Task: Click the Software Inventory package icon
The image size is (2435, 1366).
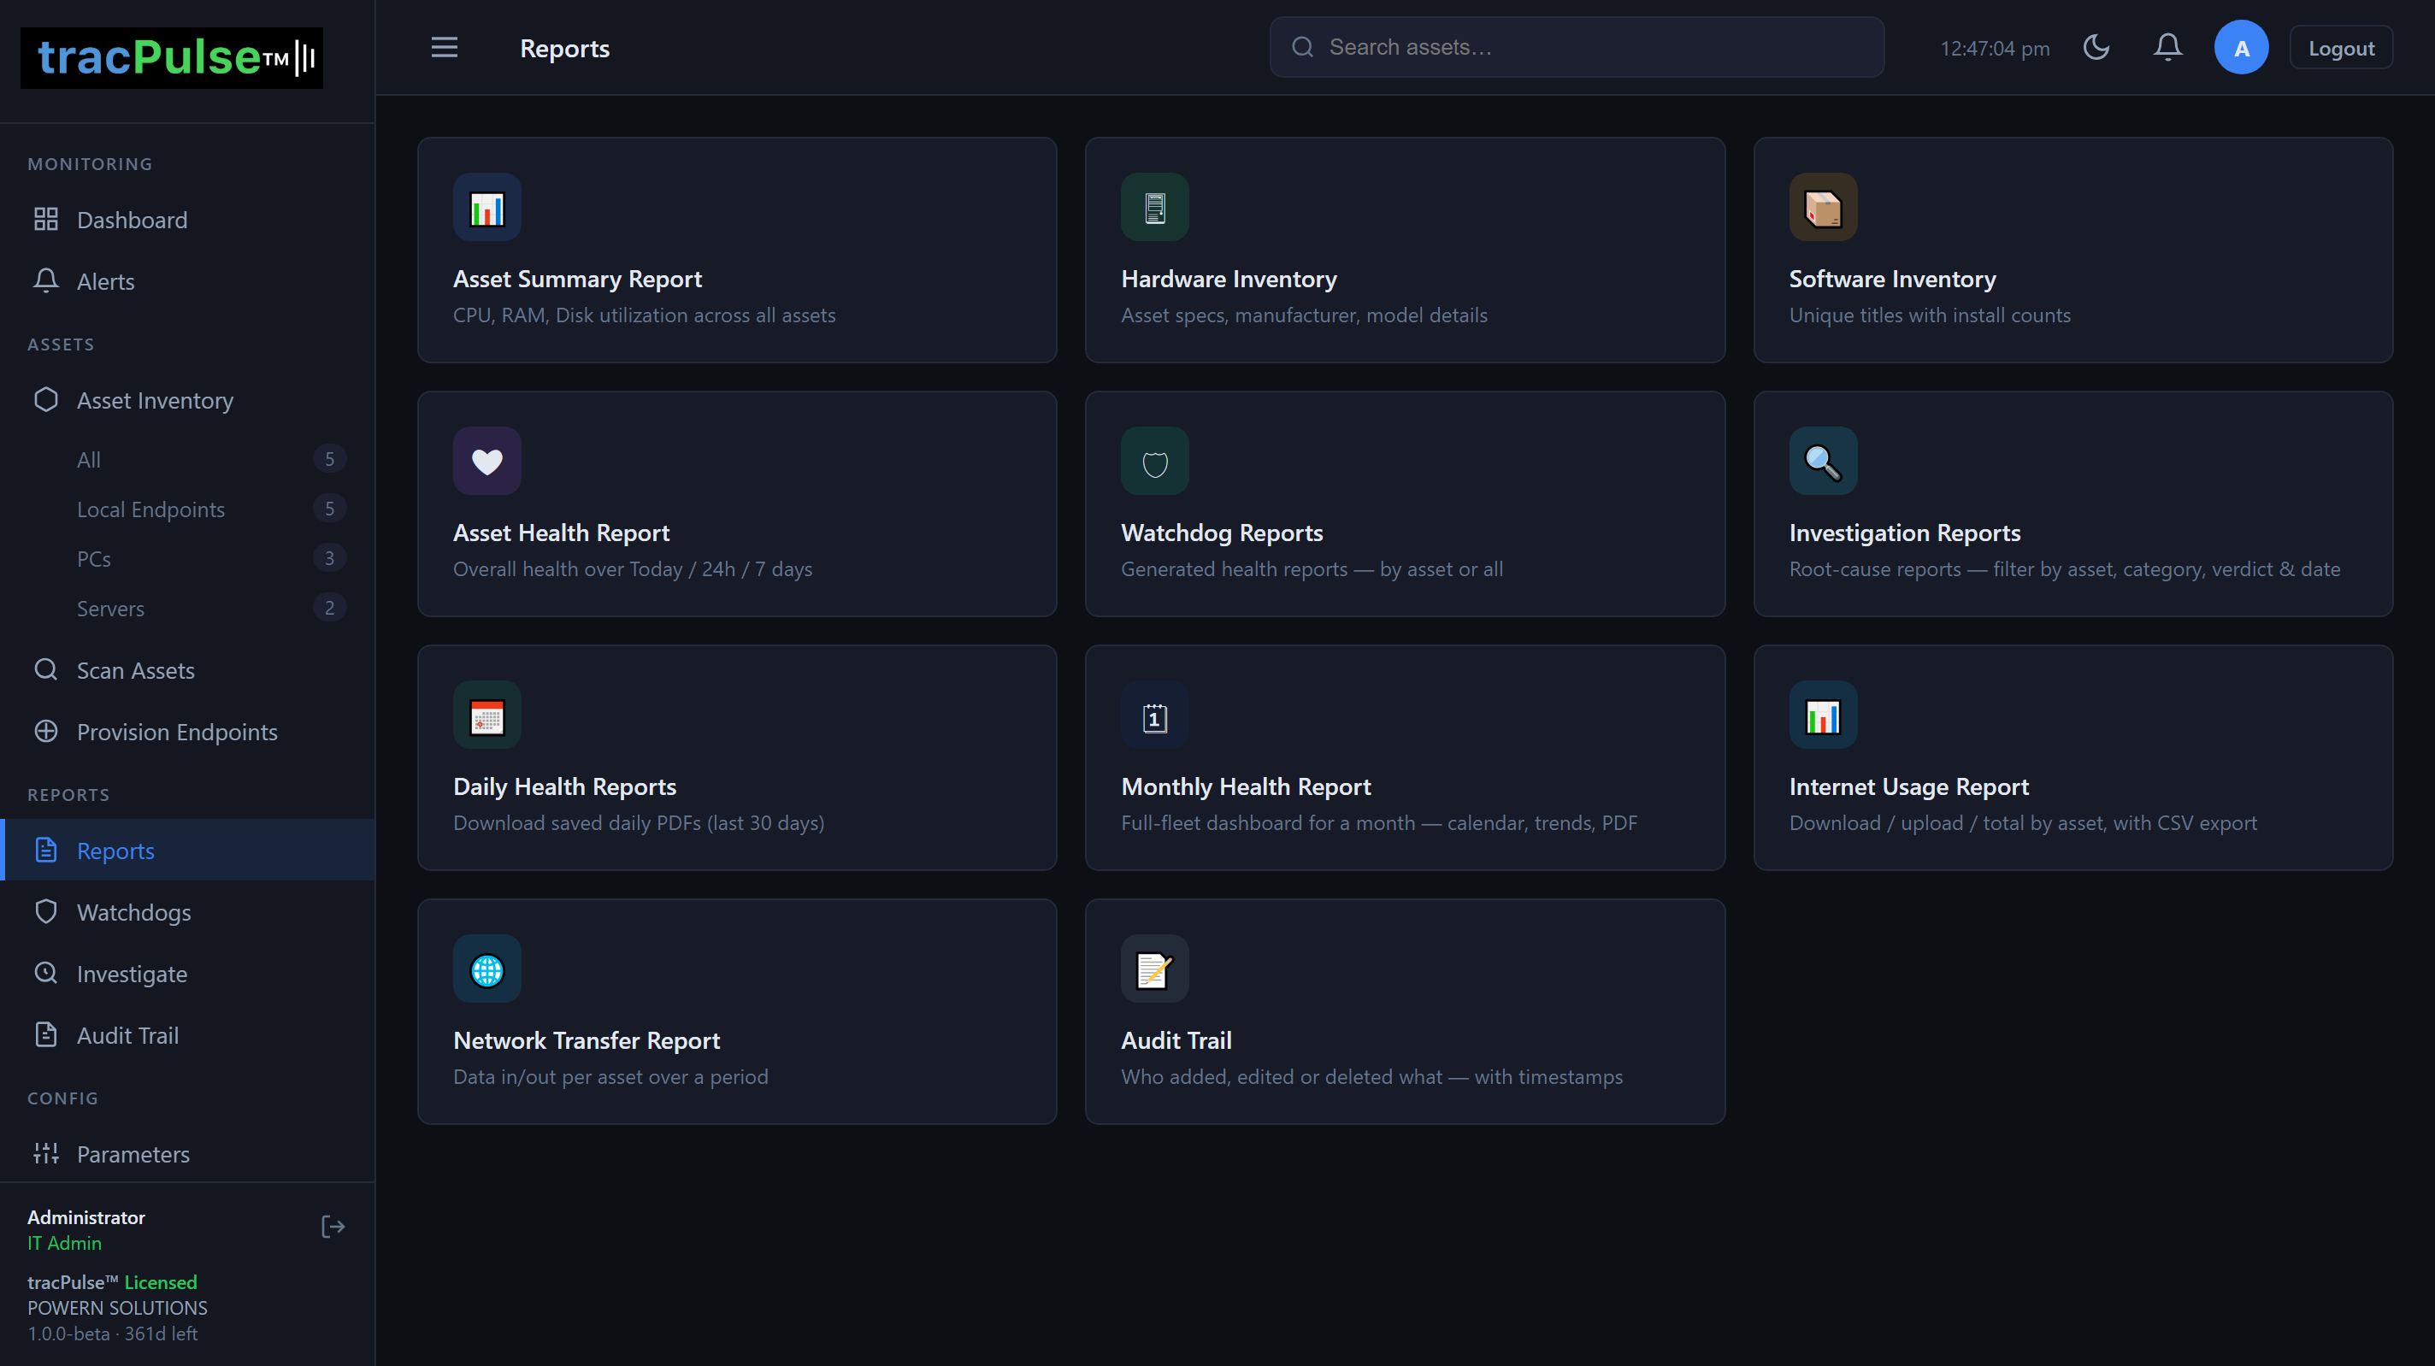Action: click(x=1824, y=207)
